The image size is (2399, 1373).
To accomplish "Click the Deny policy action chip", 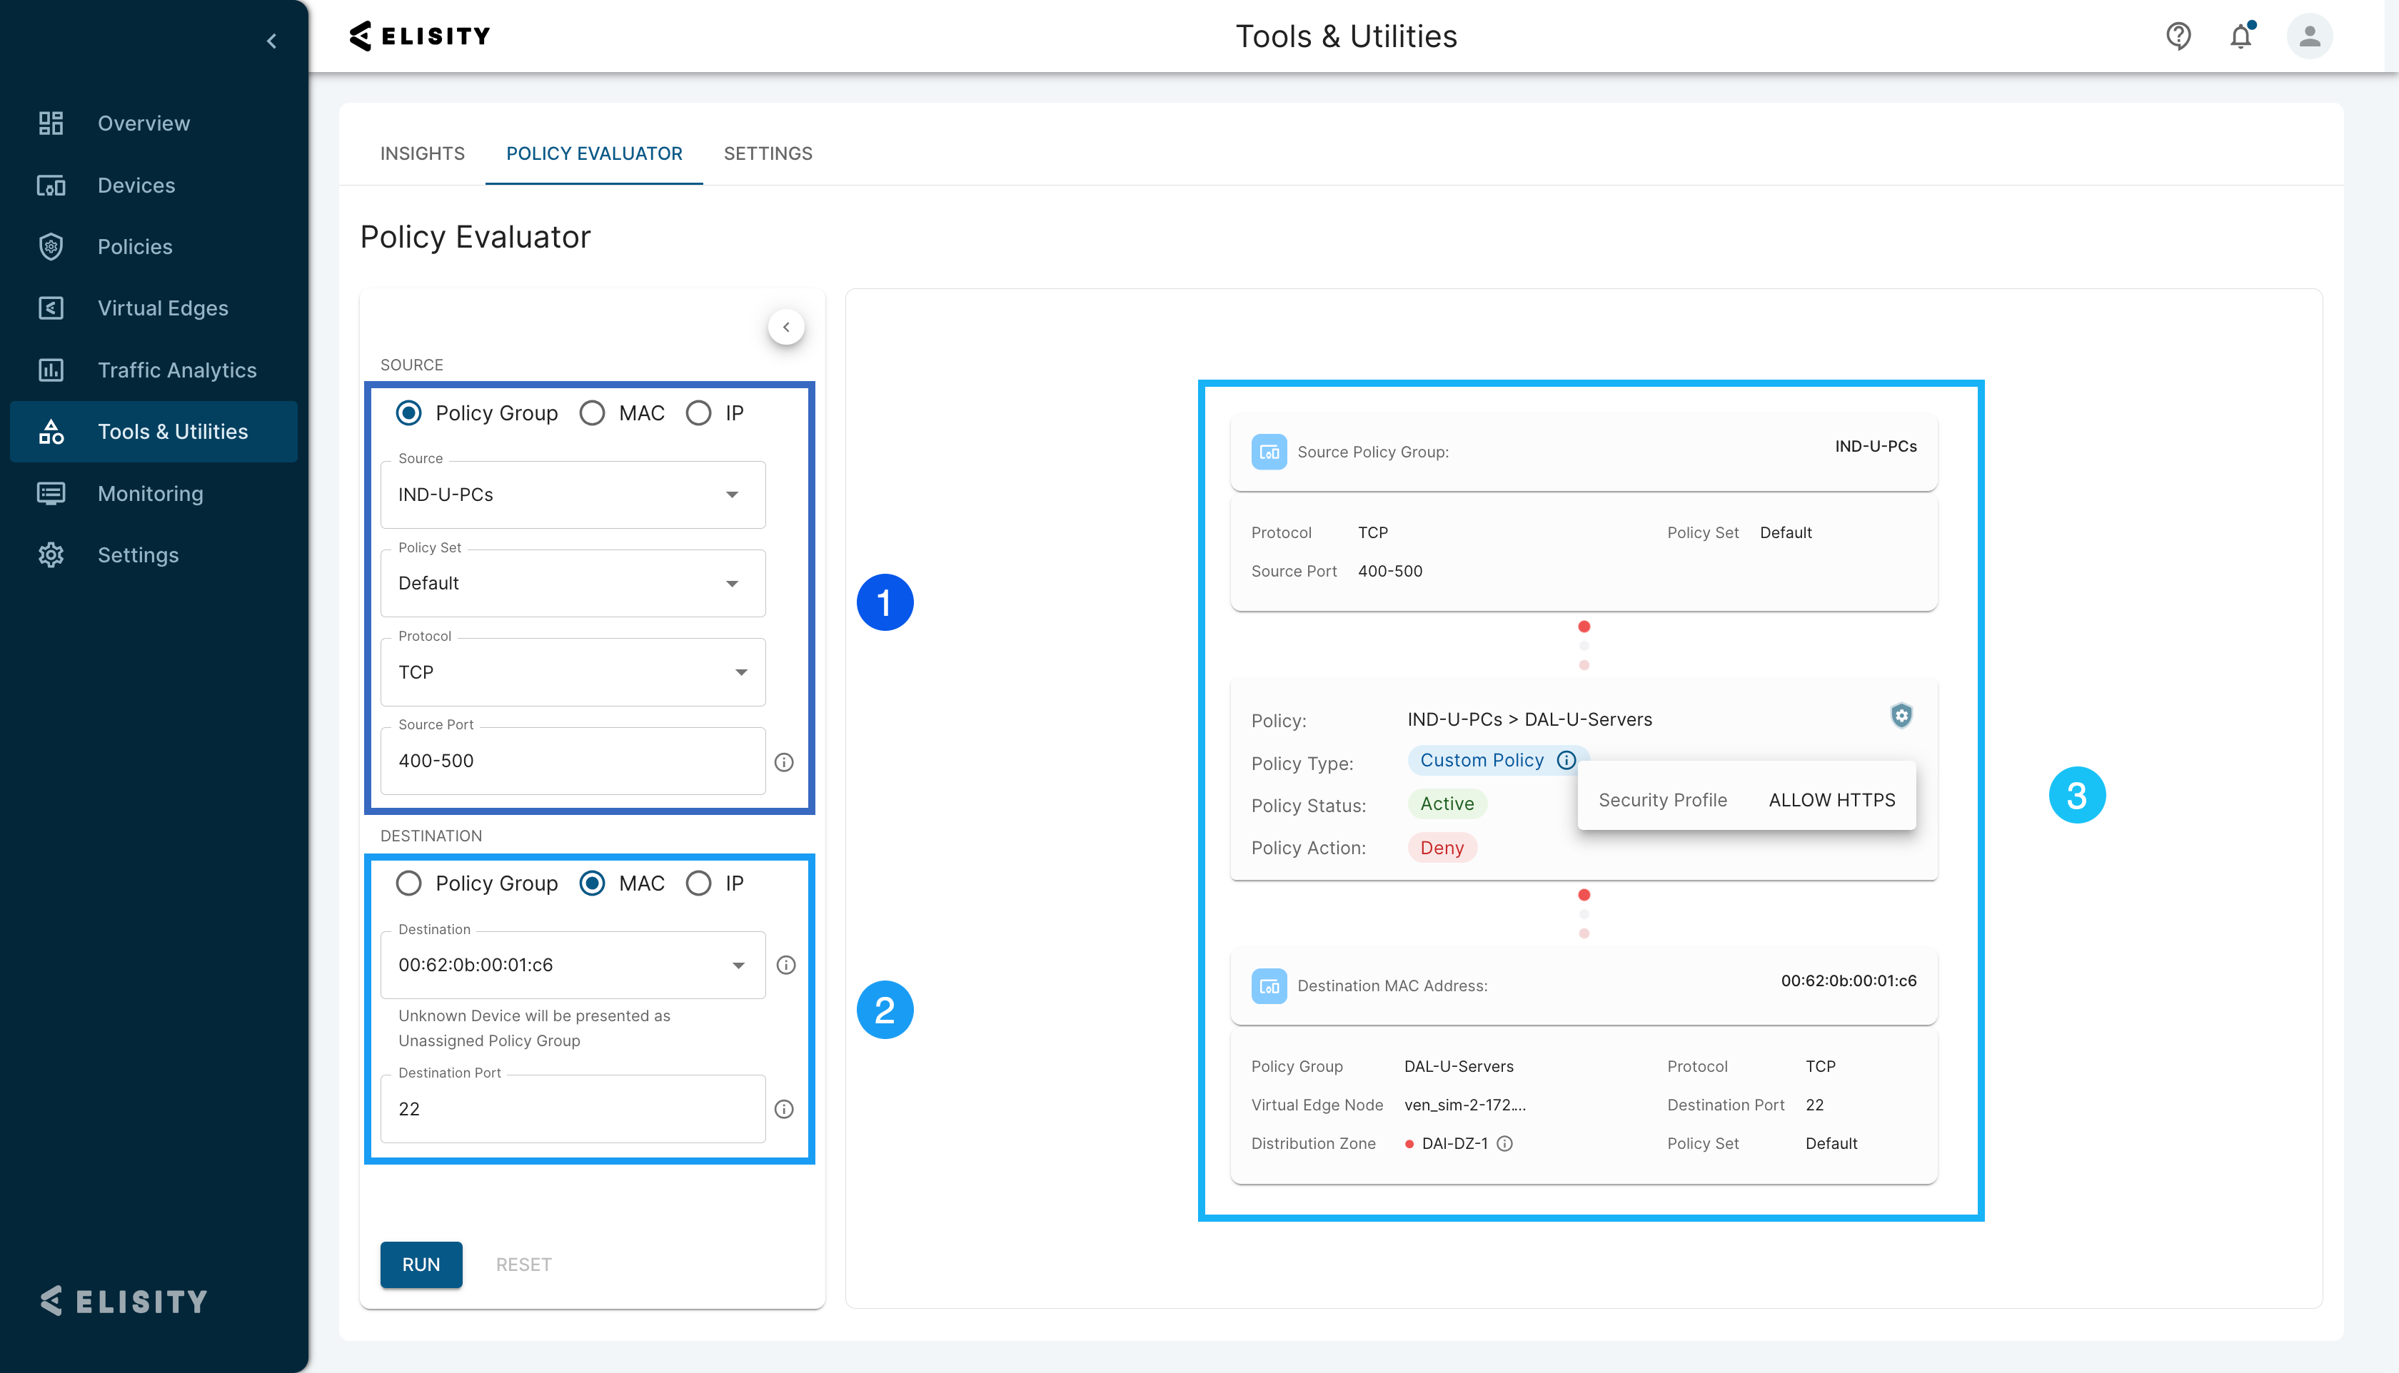I will point(1442,848).
